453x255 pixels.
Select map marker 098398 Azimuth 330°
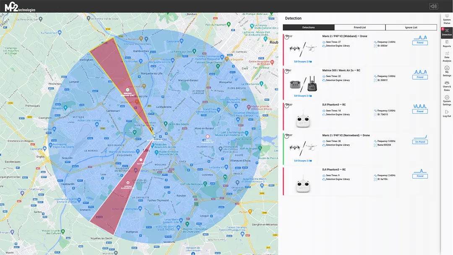coord(128,90)
